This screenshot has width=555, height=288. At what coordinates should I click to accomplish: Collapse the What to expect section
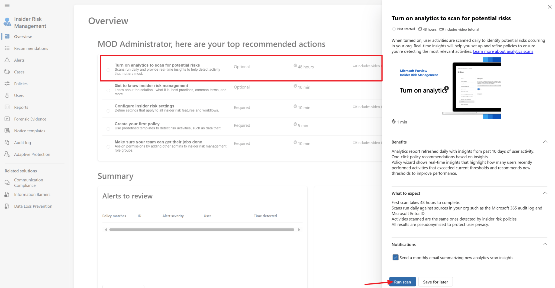545,193
